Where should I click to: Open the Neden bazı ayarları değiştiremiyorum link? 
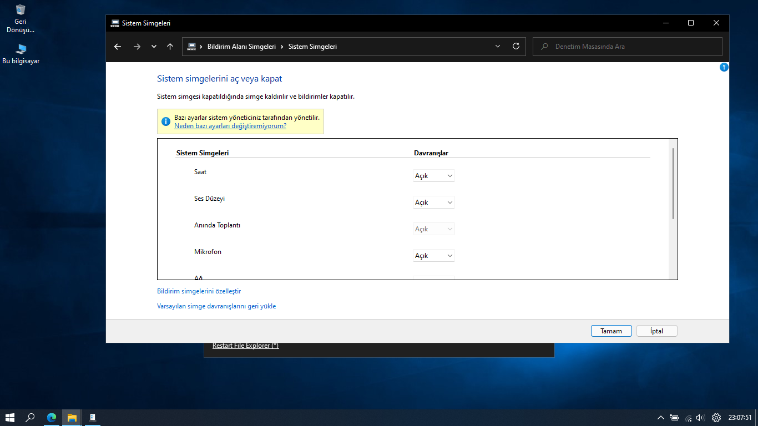click(230, 126)
